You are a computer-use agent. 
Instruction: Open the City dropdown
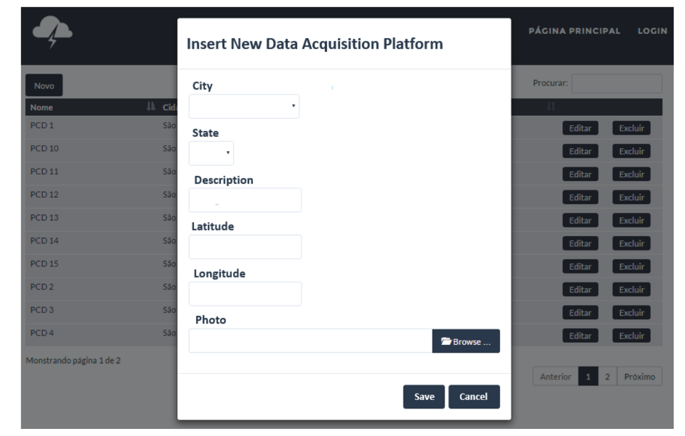(x=244, y=106)
